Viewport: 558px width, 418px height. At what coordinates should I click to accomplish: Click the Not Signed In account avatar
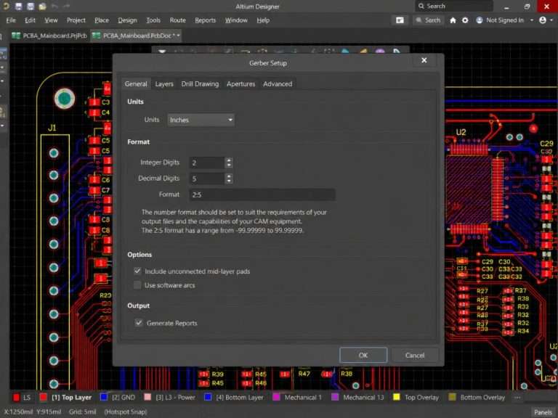point(480,20)
